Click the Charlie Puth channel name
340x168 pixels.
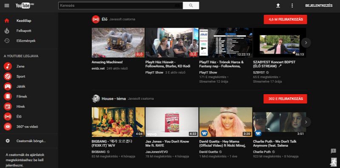tap(262, 152)
